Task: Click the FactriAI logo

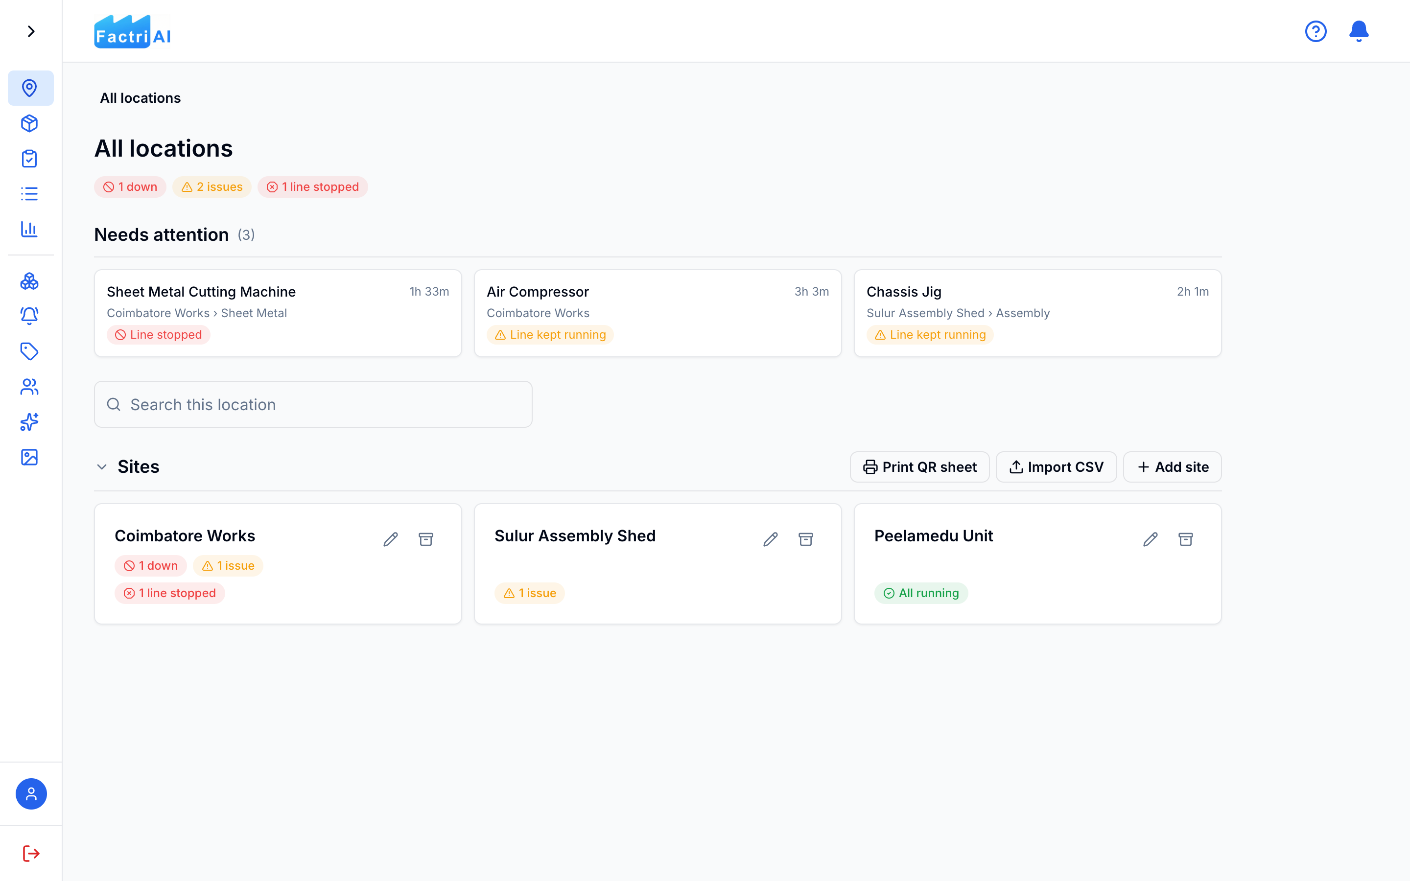Action: click(132, 31)
